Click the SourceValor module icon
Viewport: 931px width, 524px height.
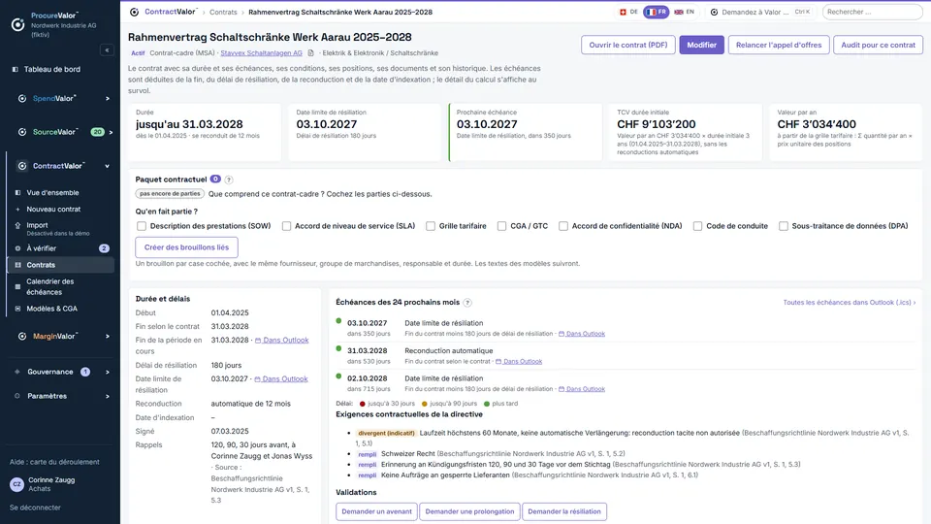(x=22, y=132)
